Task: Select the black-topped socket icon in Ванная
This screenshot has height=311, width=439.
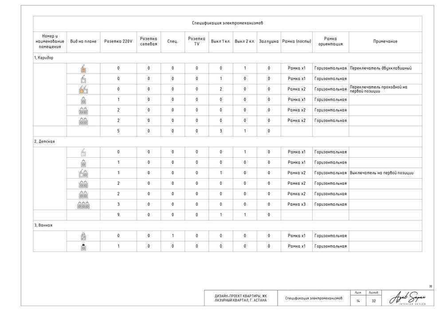Action: coord(83,246)
